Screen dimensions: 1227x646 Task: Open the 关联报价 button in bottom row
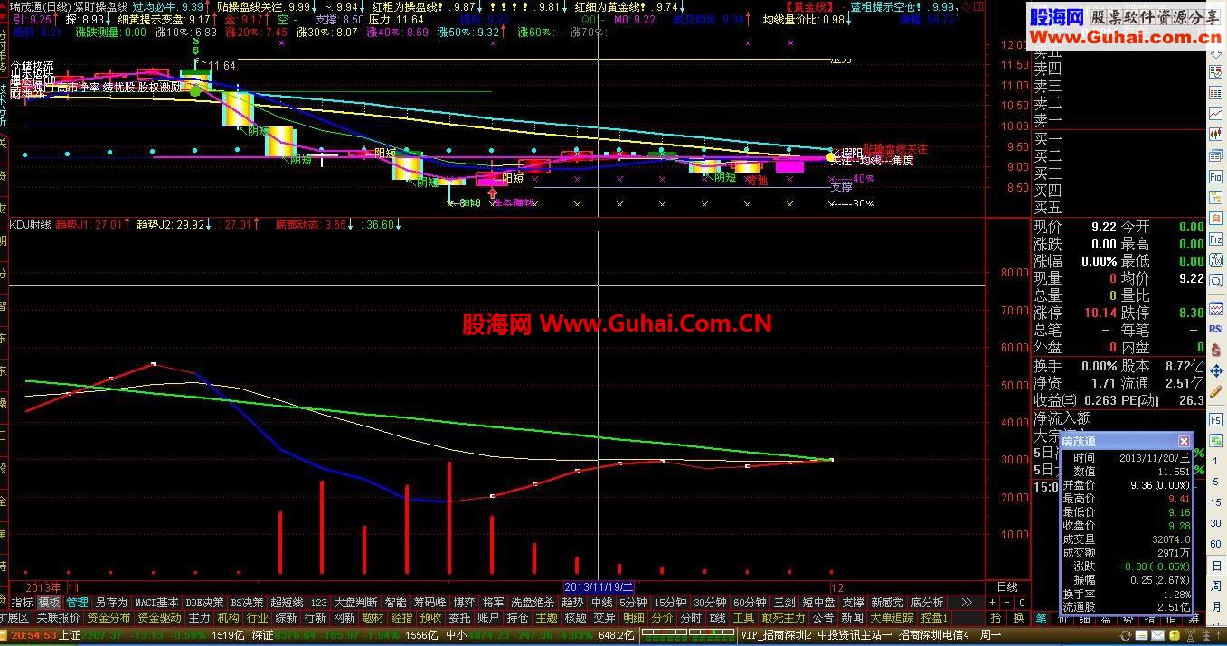(58, 618)
